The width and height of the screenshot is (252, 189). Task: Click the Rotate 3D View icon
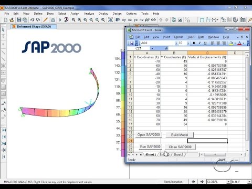[148, 20]
